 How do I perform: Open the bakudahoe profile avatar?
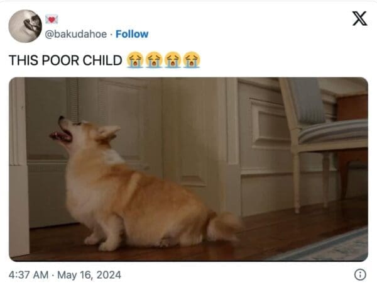pyautogui.click(x=25, y=26)
